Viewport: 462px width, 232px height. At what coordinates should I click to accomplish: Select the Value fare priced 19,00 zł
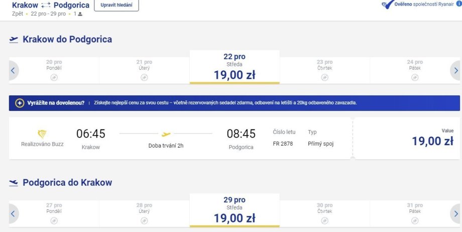407,139
